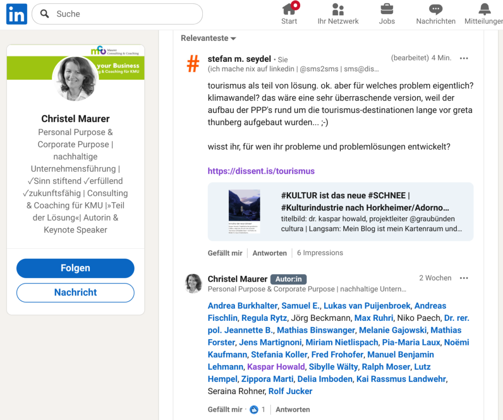Open the Start home icon
This screenshot has height=420, width=503.
tap(289, 9)
